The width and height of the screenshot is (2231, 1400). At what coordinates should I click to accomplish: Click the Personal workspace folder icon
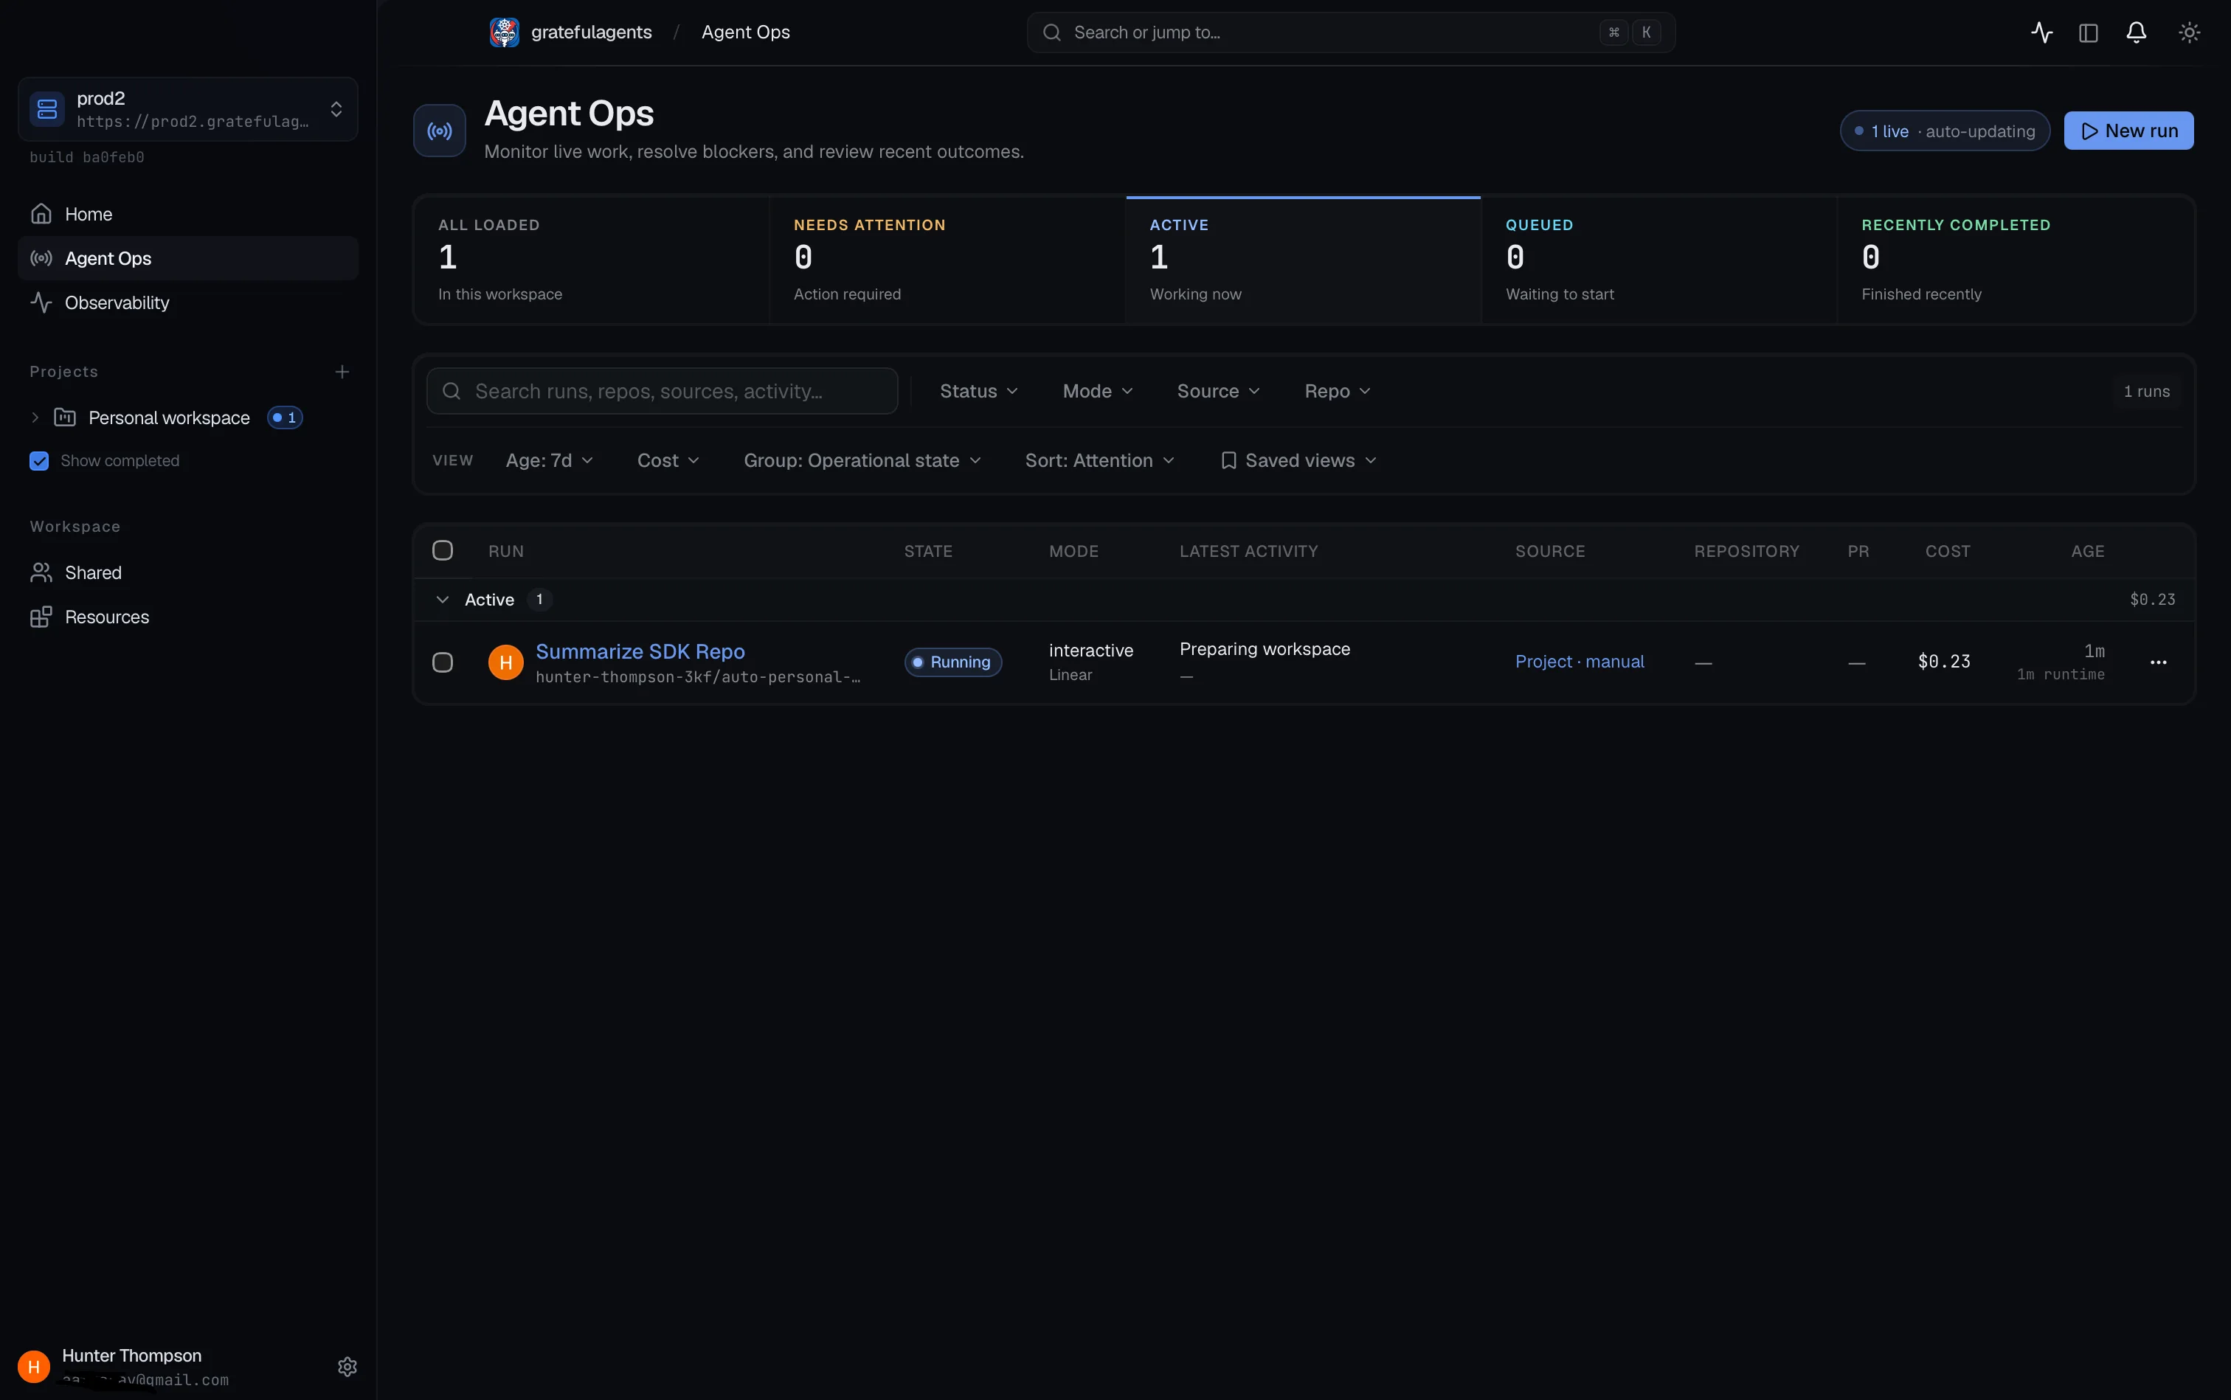click(65, 417)
